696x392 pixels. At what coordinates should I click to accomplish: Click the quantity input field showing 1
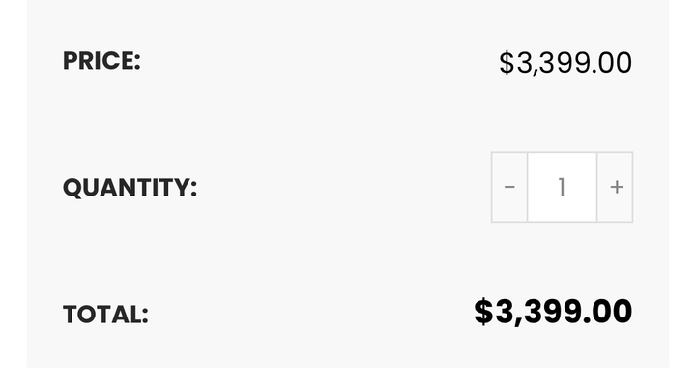pyautogui.click(x=562, y=187)
